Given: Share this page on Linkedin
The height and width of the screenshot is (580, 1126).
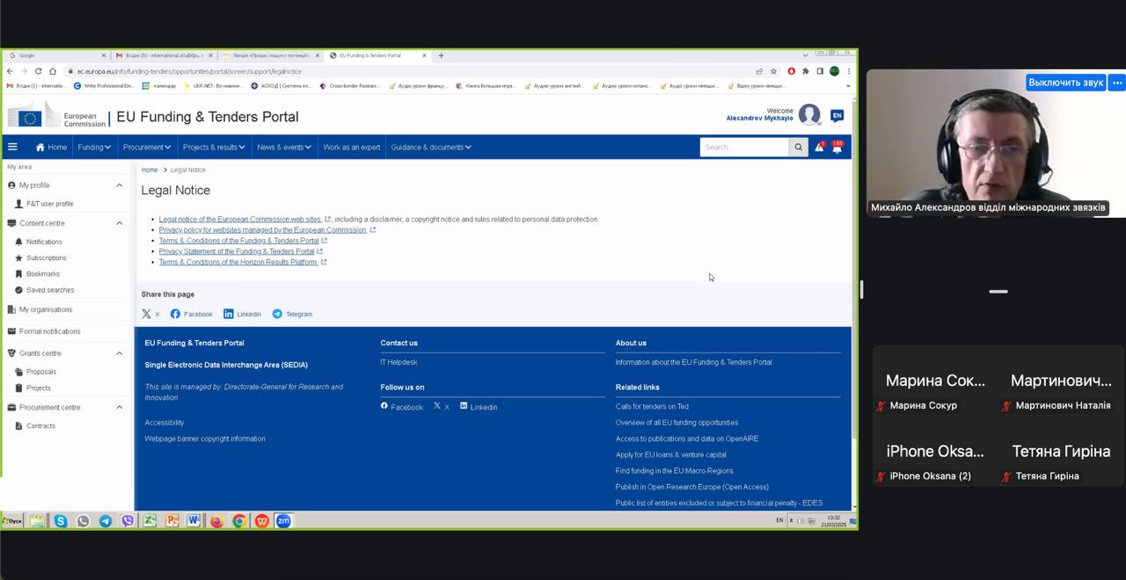Looking at the screenshot, I should (242, 314).
